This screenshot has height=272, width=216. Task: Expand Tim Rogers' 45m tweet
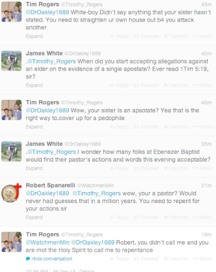pyautogui.click(x=34, y=36)
